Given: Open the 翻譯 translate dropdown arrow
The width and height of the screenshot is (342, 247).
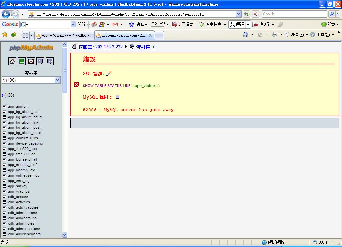Looking at the screenshot, I should pos(248,24).
